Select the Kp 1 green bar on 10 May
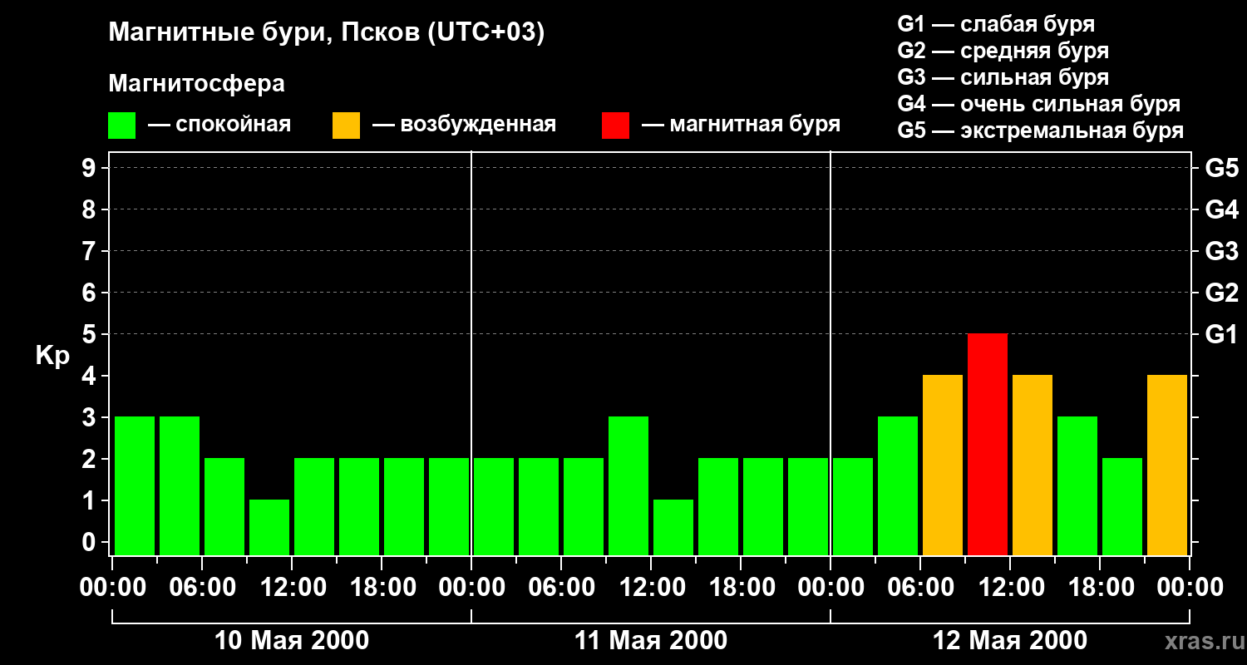 click(x=269, y=527)
